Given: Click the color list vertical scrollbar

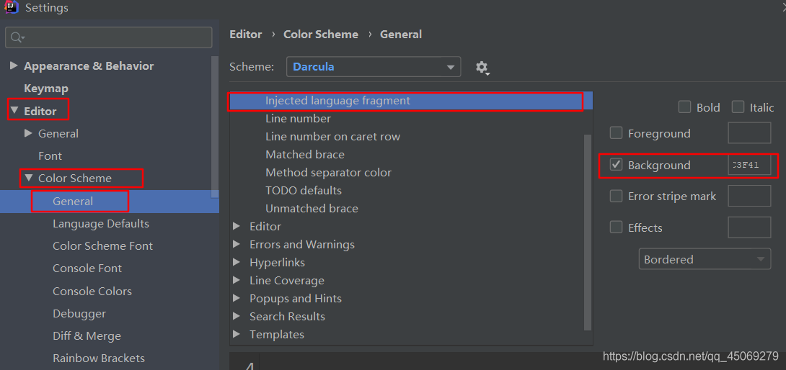Looking at the screenshot, I should [588, 232].
